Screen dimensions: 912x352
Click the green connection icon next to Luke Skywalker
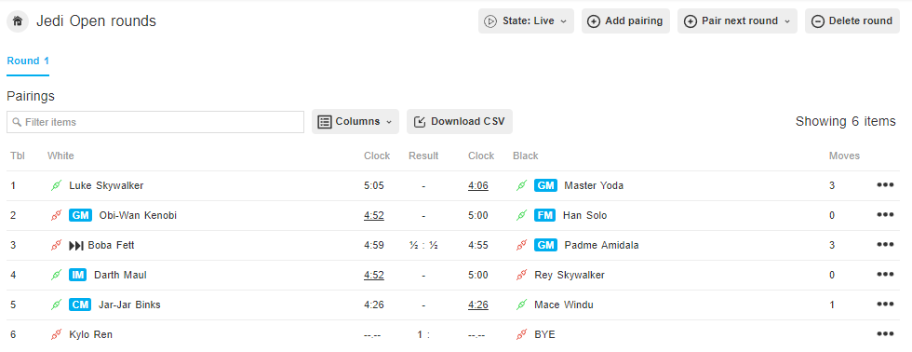pos(57,185)
